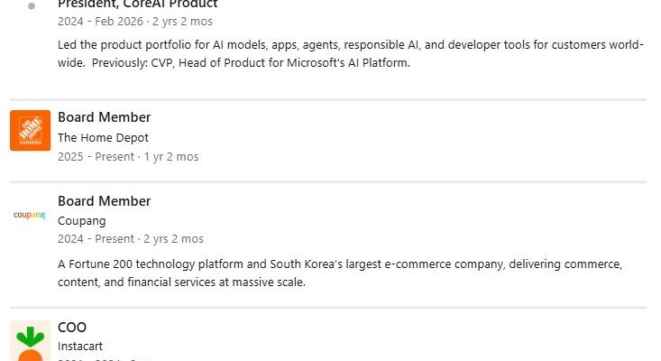Open The Home Depot company name link
The height and width of the screenshot is (361, 661).
(x=103, y=137)
